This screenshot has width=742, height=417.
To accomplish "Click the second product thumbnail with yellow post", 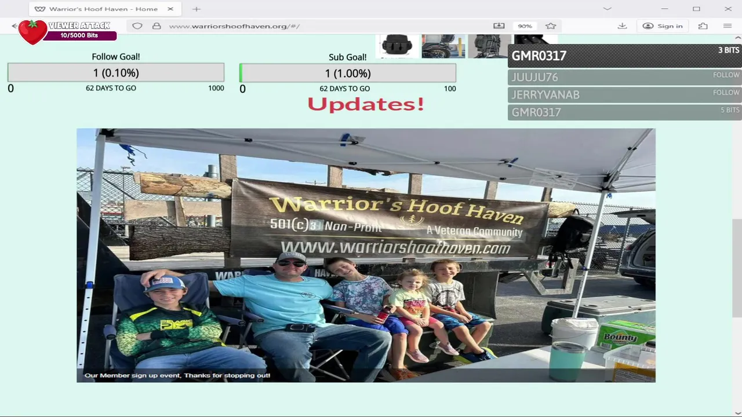I will (443, 46).
